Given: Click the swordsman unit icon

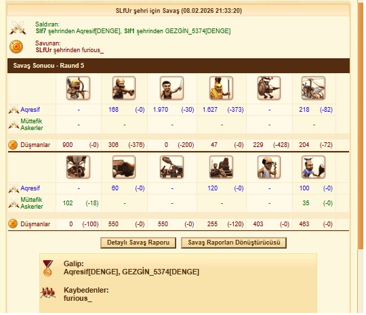Looking at the screenshot, I should [171, 88].
